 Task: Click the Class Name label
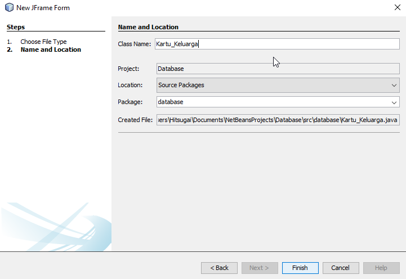coord(134,44)
